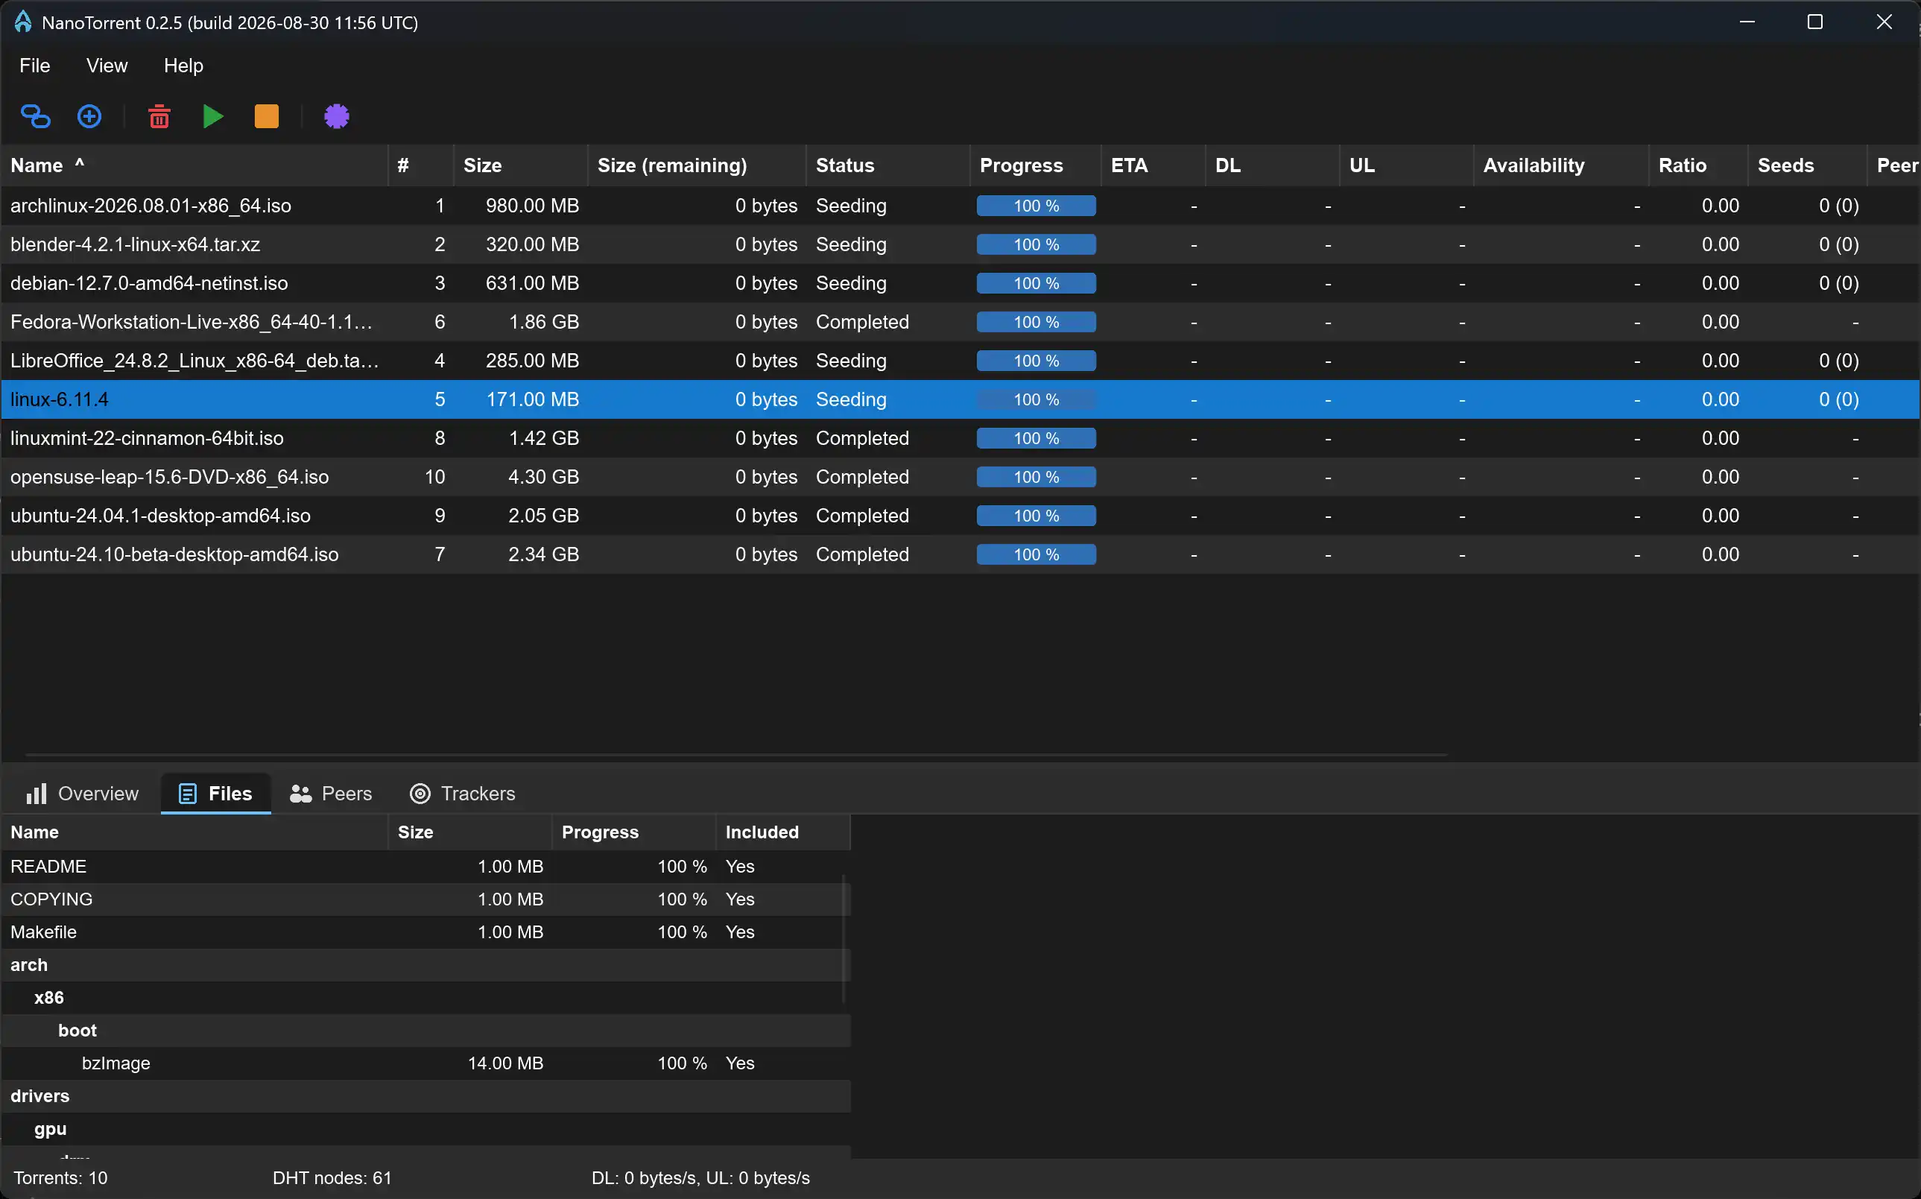This screenshot has width=1921, height=1199.
Task: Select the linuxmint-22-cinnamon-64bit.iso torrent
Action: [x=960, y=438]
